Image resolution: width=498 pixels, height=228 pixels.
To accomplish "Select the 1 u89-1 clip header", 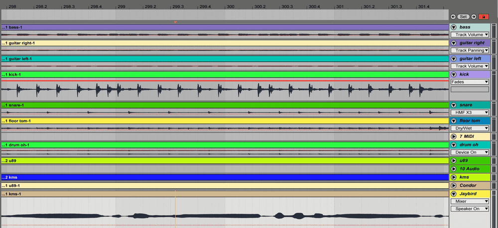I will pos(225,186).
